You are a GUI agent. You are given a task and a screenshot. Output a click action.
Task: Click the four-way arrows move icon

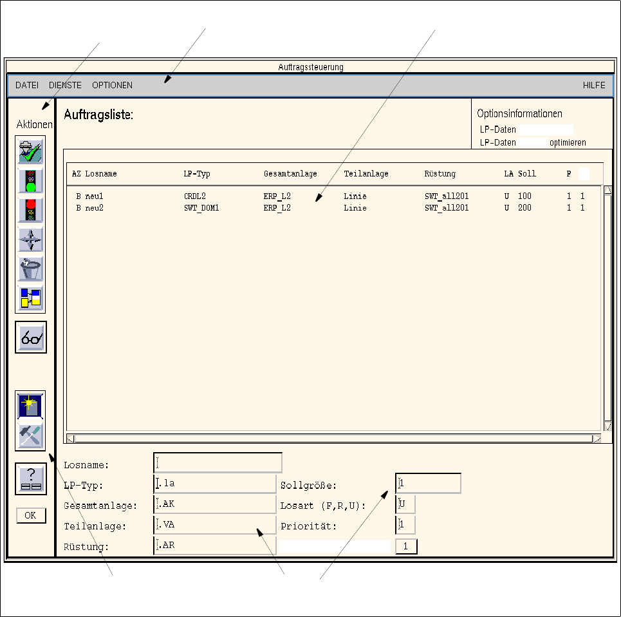30,239
